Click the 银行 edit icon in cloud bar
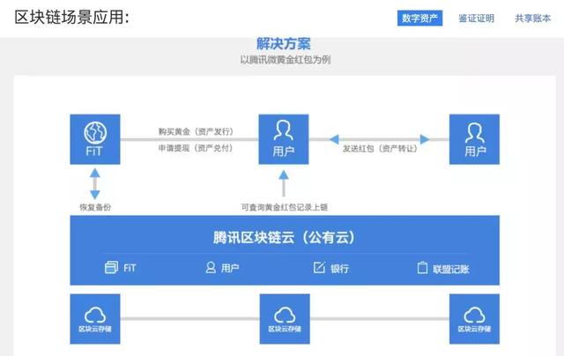Screen dimensions: 564x356 pos(319,268)
